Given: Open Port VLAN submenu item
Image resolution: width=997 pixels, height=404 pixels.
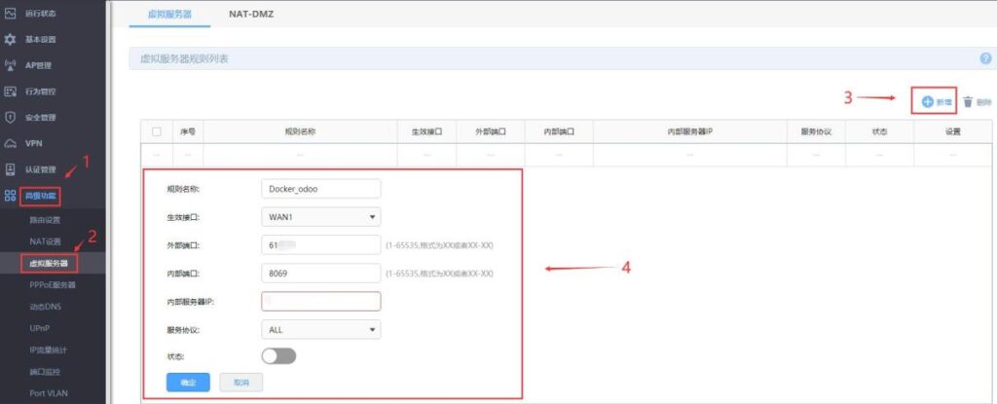Looking at the screenshot, I should tap(49, 393).
